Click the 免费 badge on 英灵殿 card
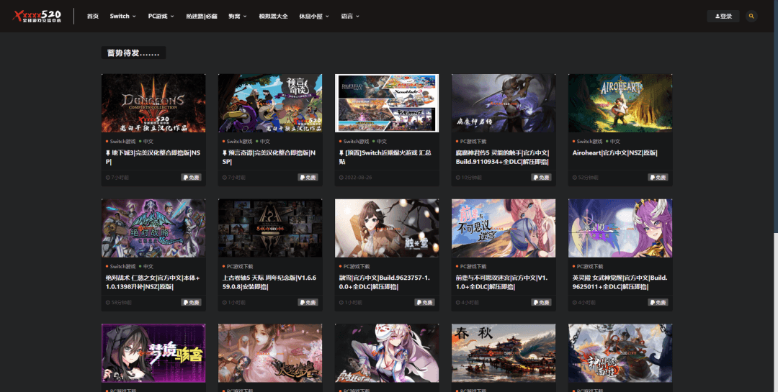This screenshot has height=392, width=778. pyautogui.click(x=658, y=302)
